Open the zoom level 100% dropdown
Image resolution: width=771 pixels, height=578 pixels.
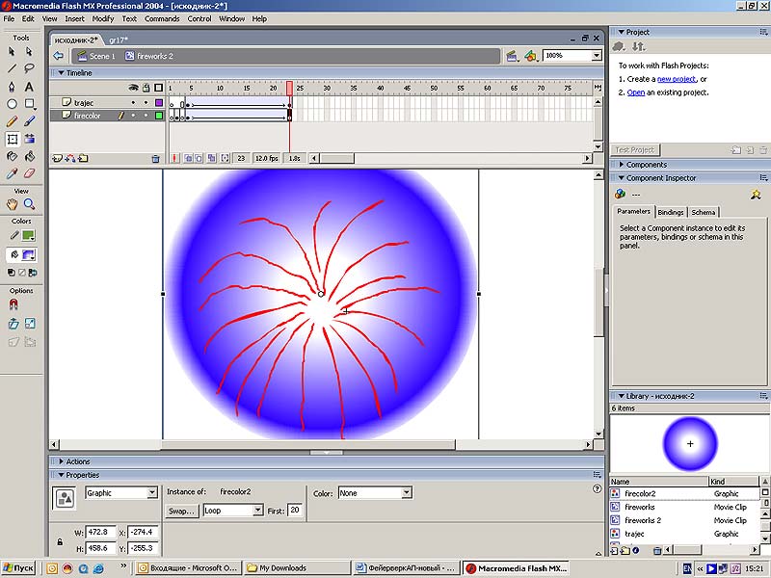coord(597,56)
